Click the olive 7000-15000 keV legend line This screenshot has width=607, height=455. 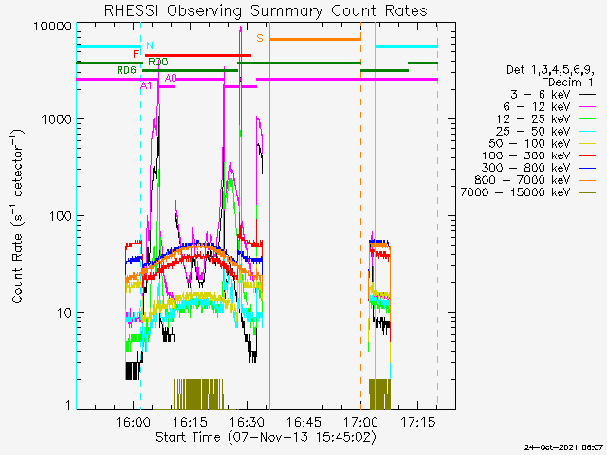pyautogui.click(x=587, y=192)
